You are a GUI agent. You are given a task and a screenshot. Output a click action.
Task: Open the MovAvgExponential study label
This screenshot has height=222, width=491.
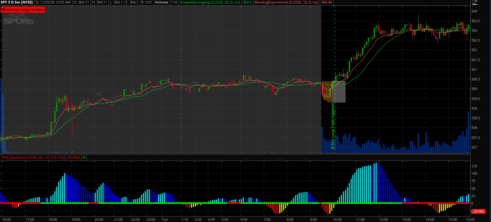coord(287,2)
